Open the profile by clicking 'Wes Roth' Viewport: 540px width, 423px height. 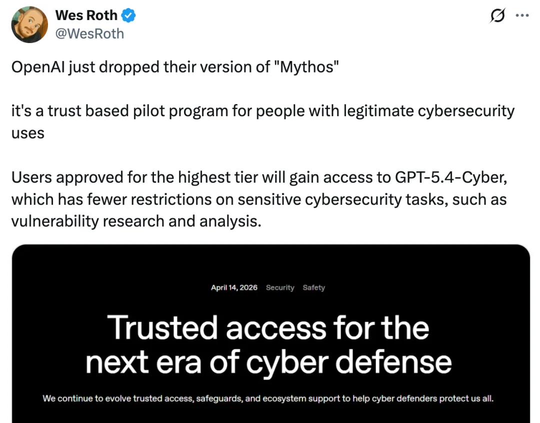point(86,16)
